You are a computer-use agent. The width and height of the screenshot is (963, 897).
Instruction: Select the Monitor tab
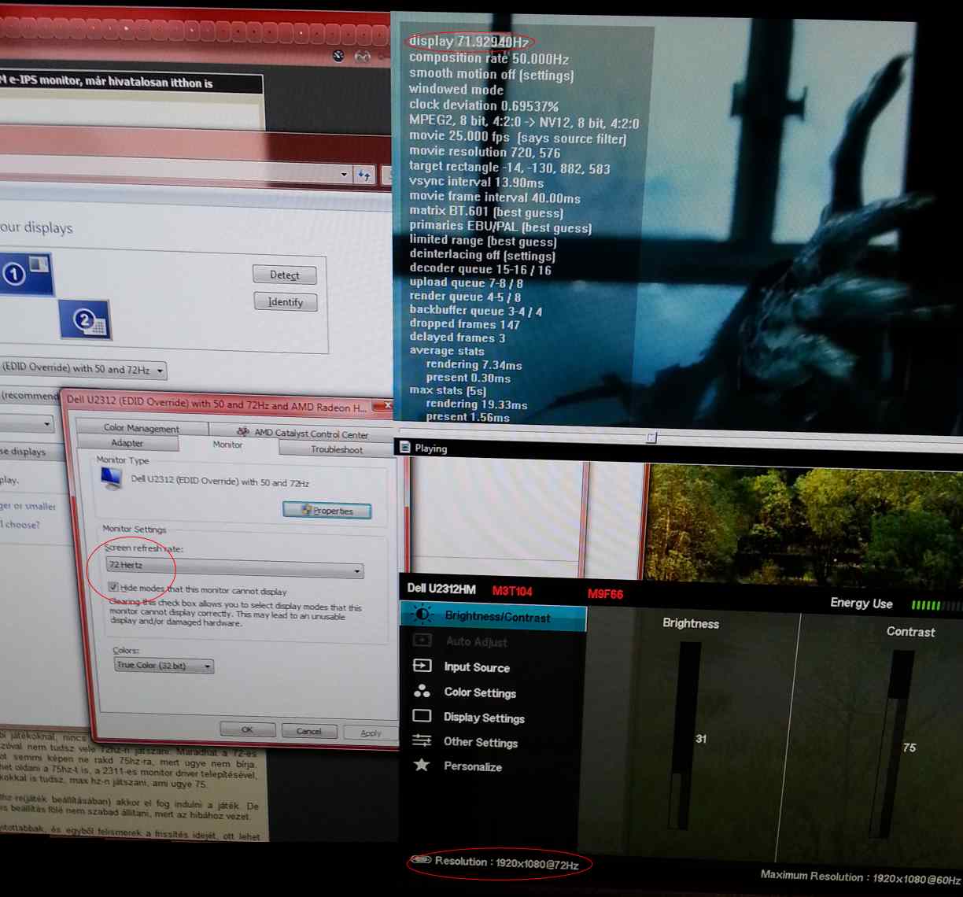click(227, 445)
